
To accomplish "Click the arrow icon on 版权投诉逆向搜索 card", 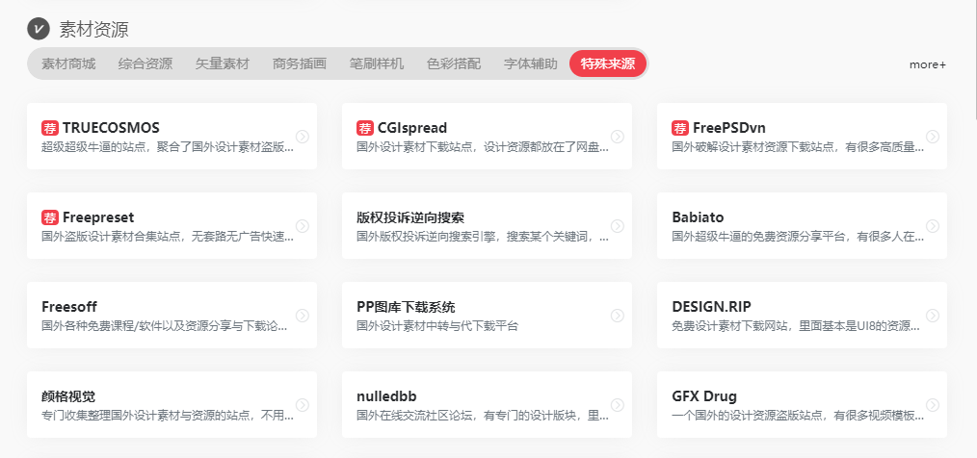I will (x=618, y=226).
